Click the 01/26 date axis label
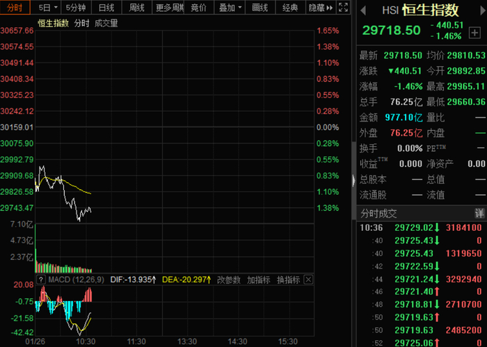Screen dimensions: 487x347 click(x=35, y=341)
